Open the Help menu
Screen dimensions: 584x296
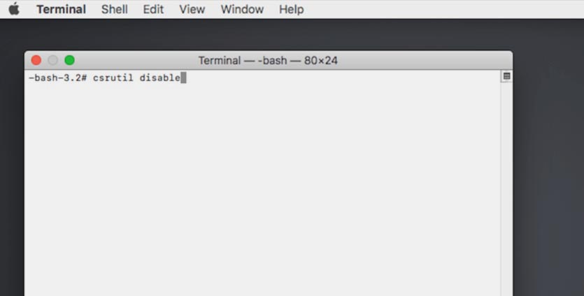pos(291,10)
